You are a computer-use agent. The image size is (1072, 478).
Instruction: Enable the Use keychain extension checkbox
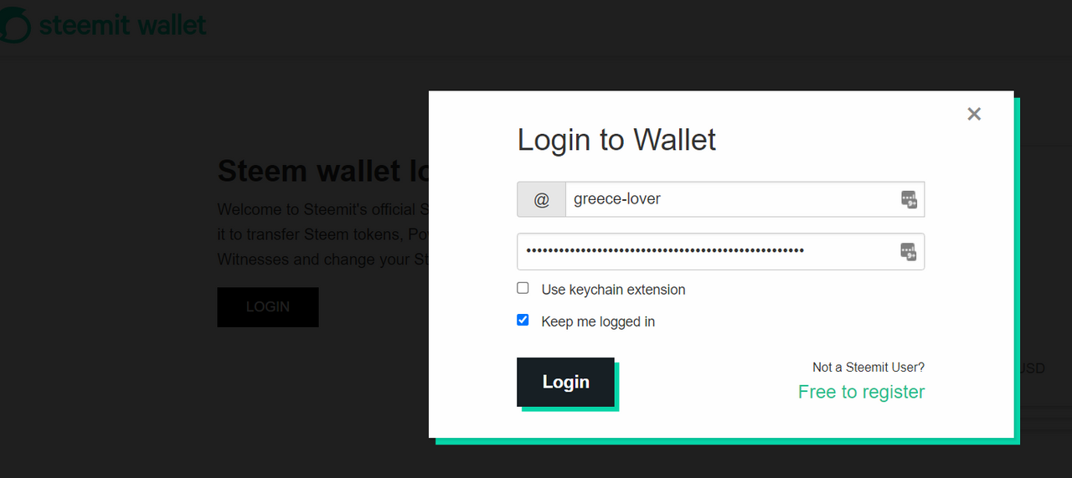pyautogui.click(x=523, y=288)
